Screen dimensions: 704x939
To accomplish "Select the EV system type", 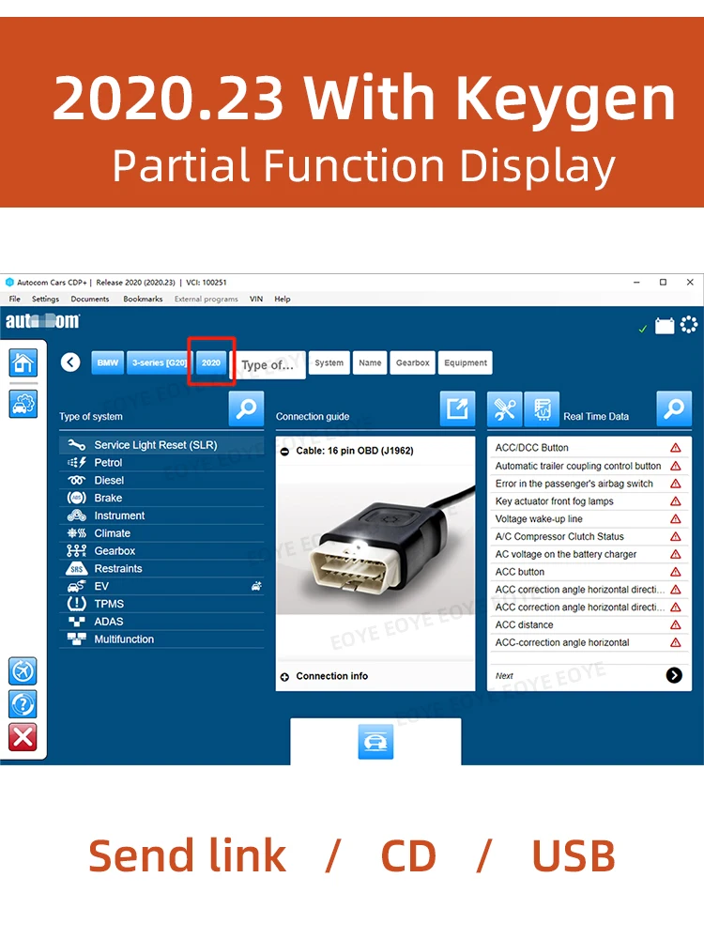I will [x=161, y=586].
